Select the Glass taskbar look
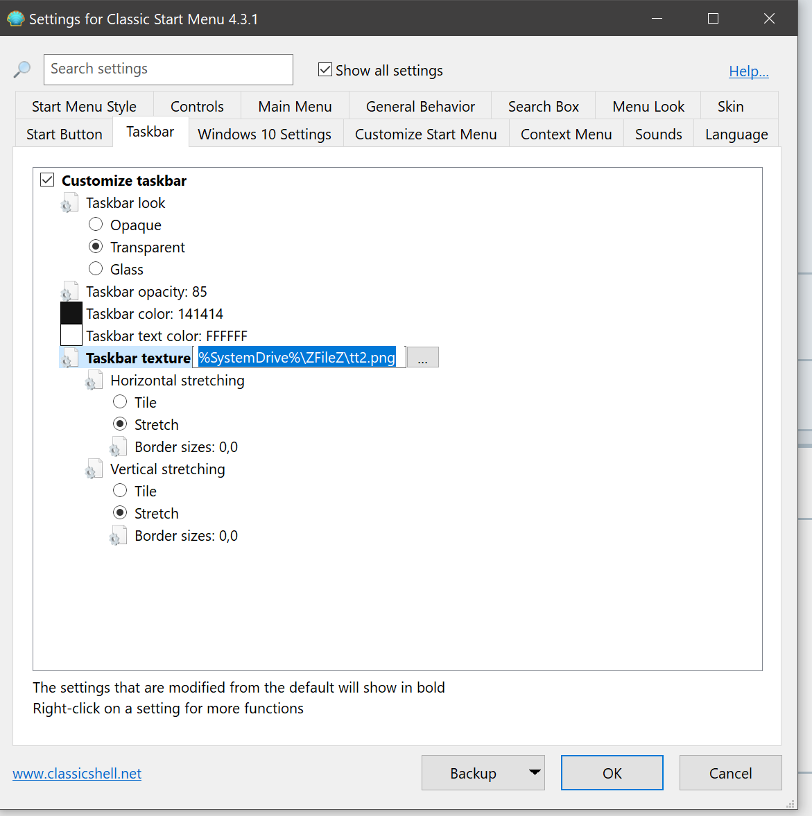Screen dimensions: 812x816 point(96,268)
